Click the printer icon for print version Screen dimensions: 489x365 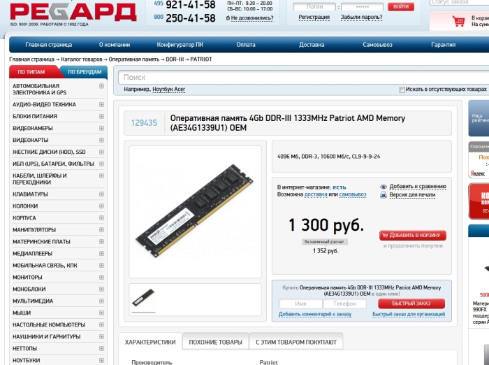click(384, 195)
